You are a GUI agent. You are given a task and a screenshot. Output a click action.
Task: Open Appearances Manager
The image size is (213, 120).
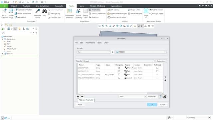tap(117, 14)
